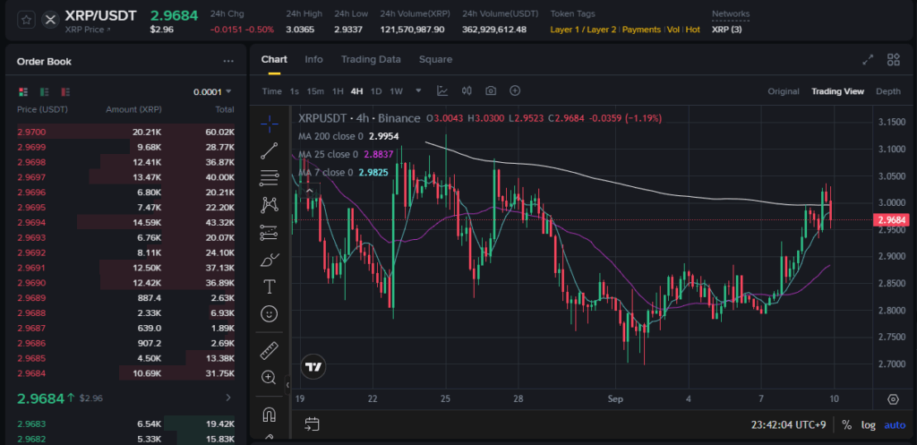Toggle log scale on chart
This screenshot has width=917, height=445.
click(x=868, y=424)
